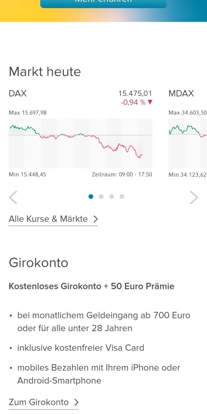Click chevron beside Zum Girokonto
This screenshot has width=207, height=414.
[77, 402]
